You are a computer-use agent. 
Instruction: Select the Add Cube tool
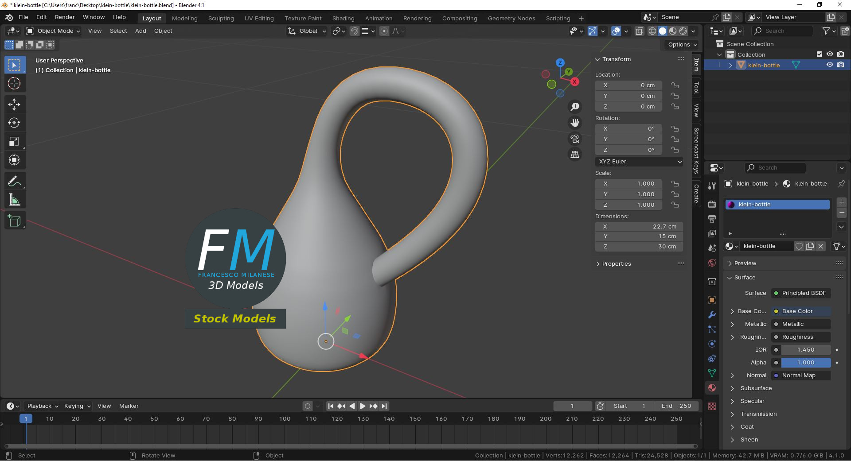pos(14,221)
